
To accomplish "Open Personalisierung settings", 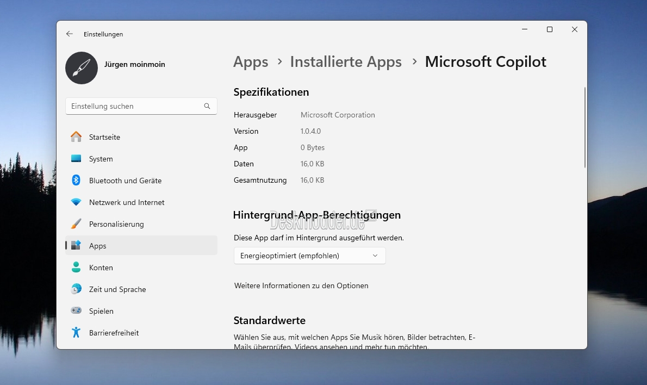I will pos(141,224).
